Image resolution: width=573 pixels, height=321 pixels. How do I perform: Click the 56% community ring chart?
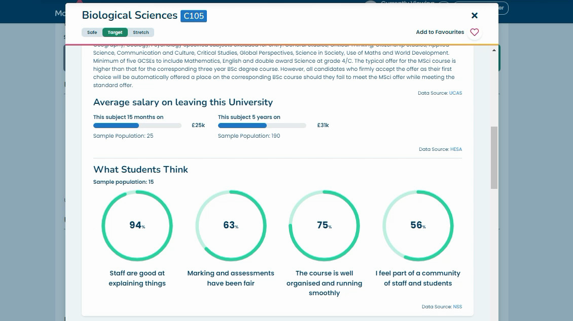pos(418,225)
